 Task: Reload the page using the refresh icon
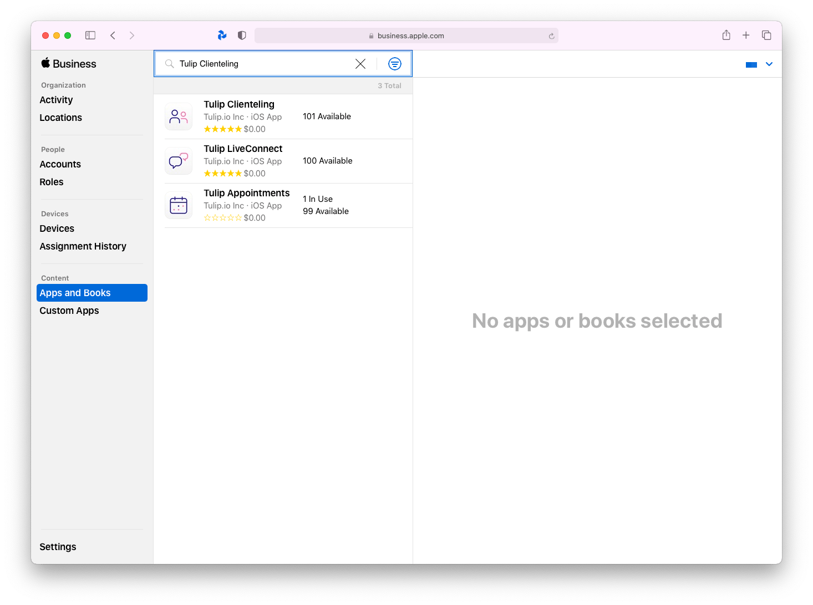point(552,35)
